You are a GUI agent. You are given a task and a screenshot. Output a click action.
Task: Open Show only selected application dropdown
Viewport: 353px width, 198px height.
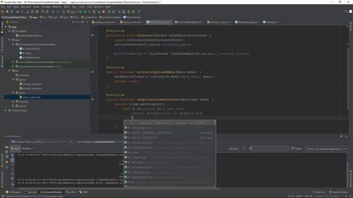coord(327,149)
